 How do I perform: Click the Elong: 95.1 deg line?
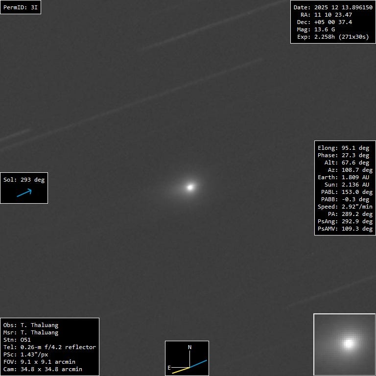(x=343, y=148)
